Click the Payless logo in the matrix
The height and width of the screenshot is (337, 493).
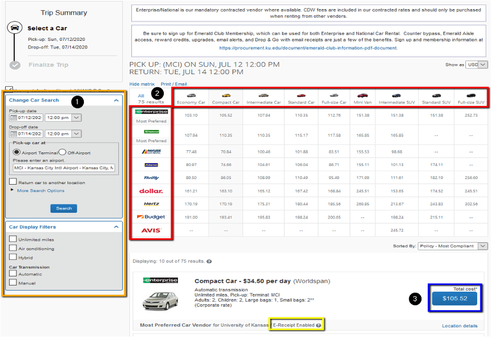coord(151,152)
